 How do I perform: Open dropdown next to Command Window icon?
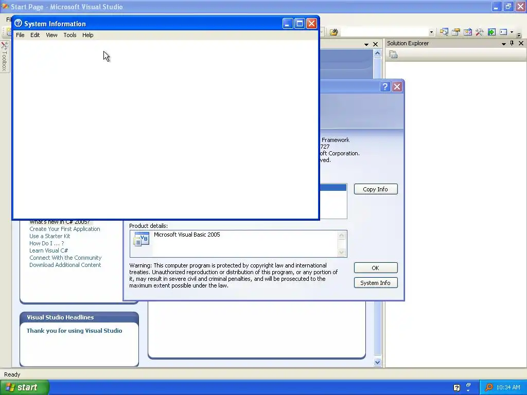512,32
